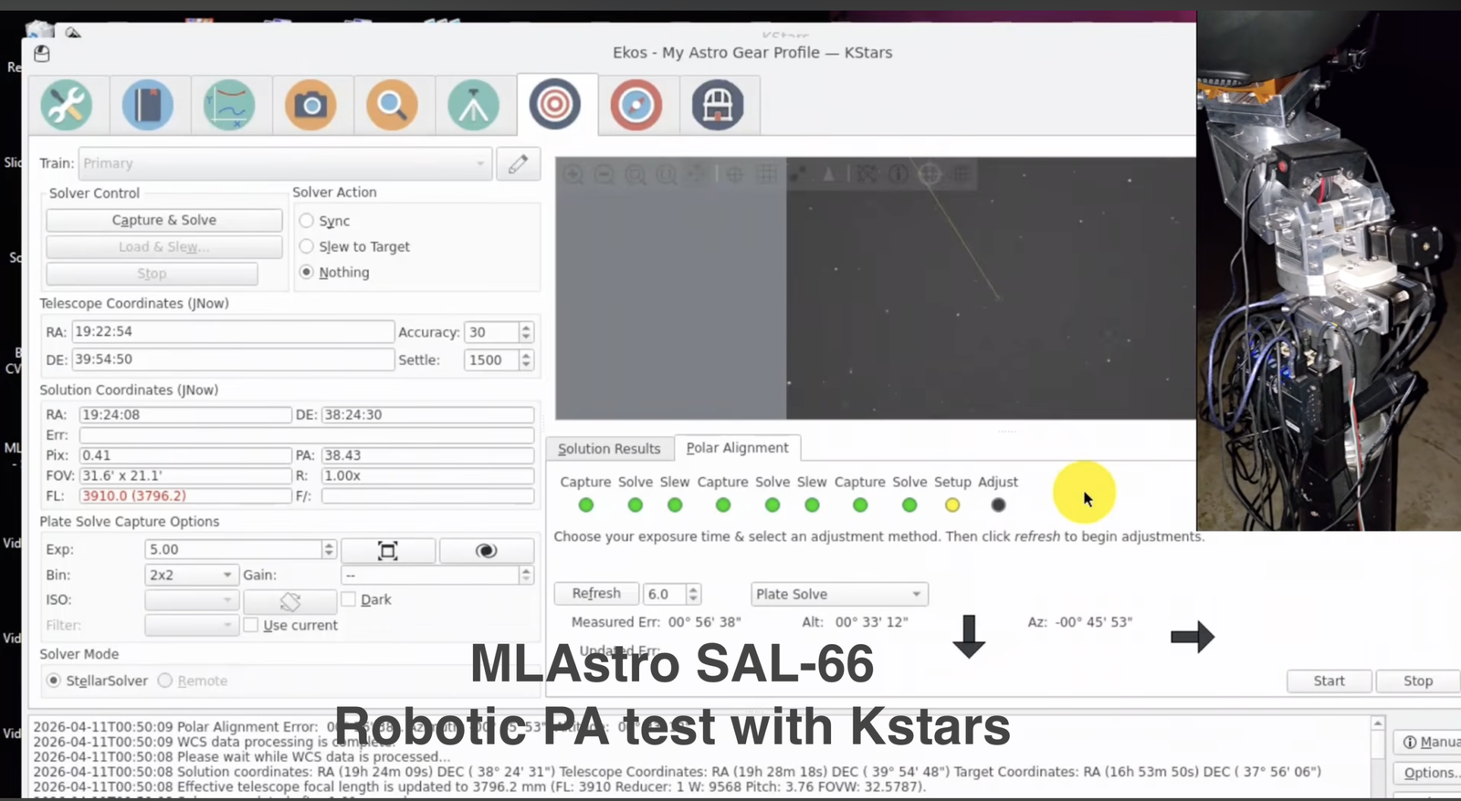Click the Capture & Solve button
The height and width of the screenshot is (801, 1461).
[164, 220]
